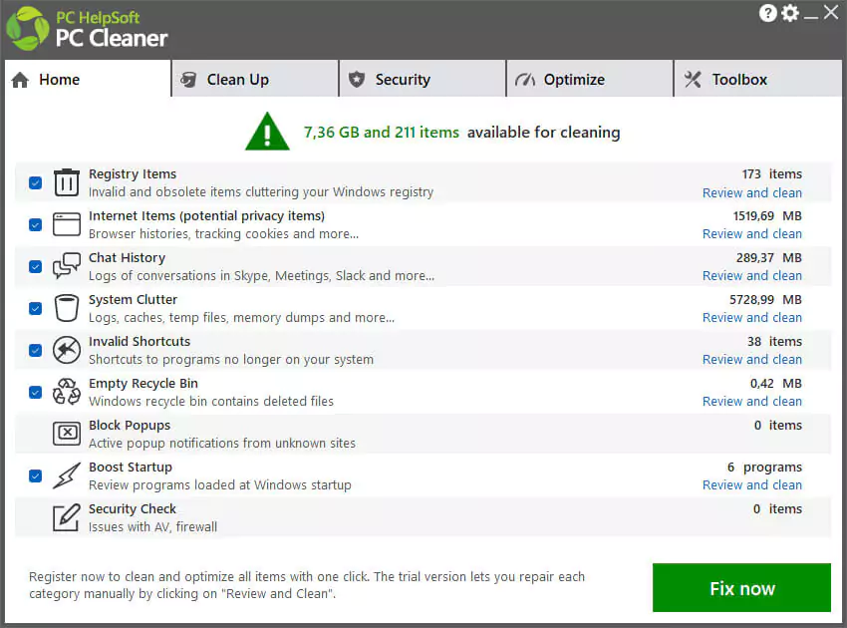
Task: Click the Invalid Shortcuts broken-link icon
Action: click(66, 350)
